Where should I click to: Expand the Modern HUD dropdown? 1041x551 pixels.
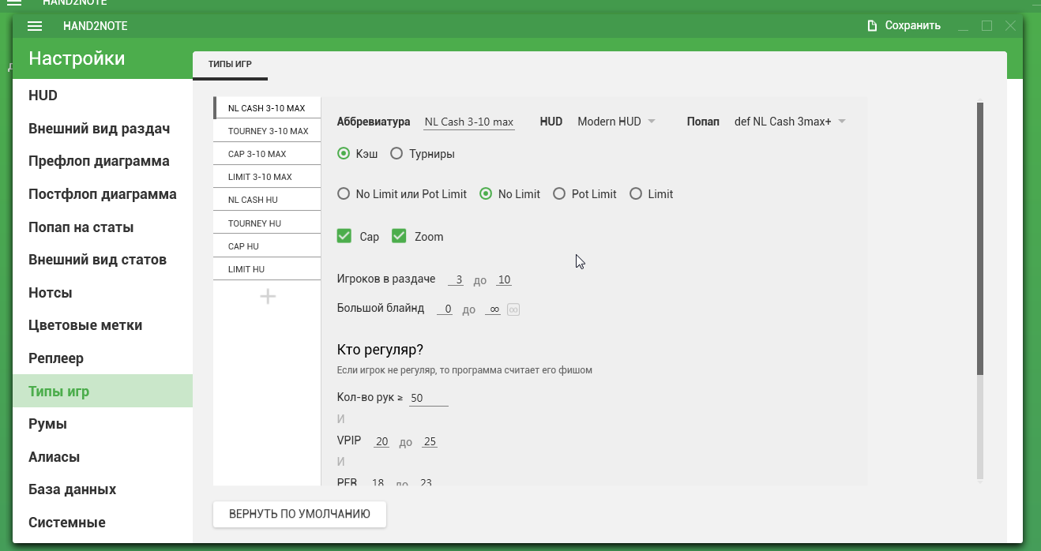point(617,122)
